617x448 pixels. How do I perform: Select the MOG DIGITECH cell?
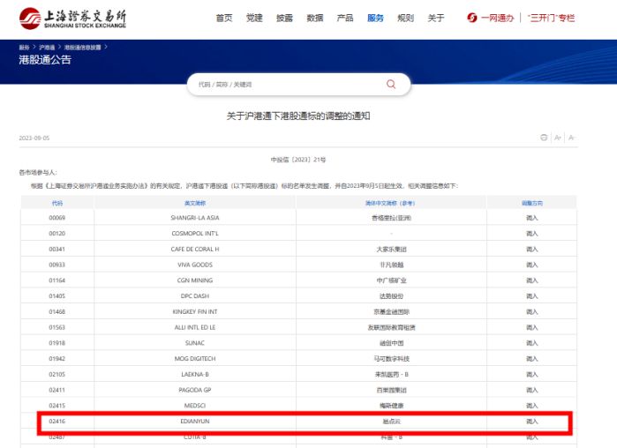click(195, 359)
